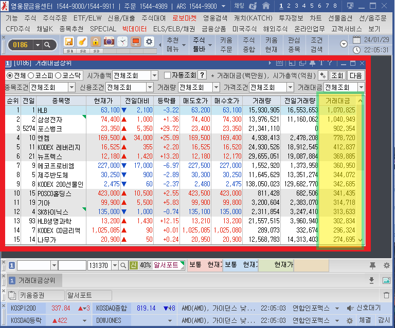Open the 빅데이터 menu
This screenshot has height=328, width=395.
coord(135,29)
